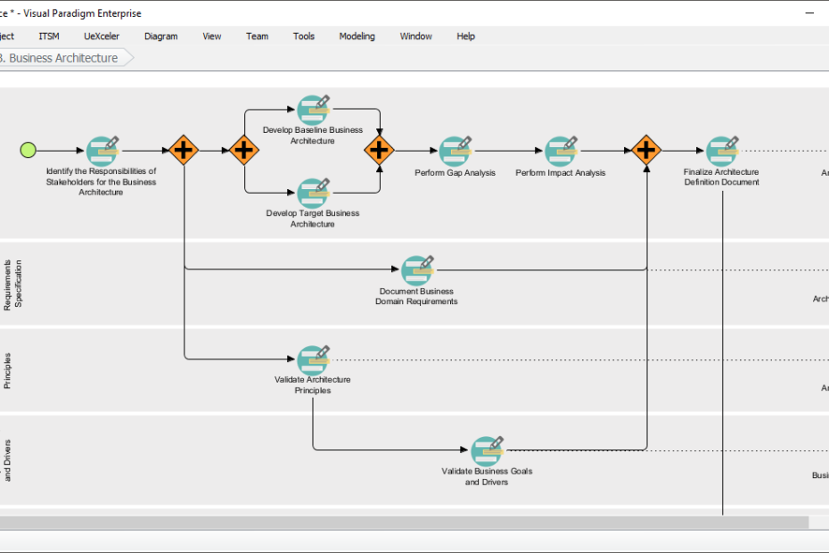Open the Help menu

(464, 36)
